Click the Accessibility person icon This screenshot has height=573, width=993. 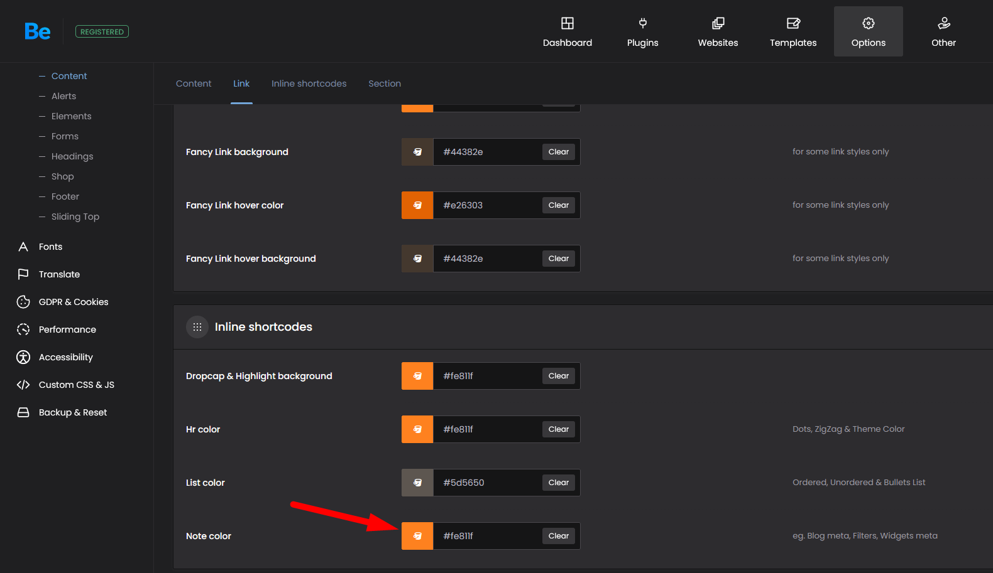point(23,357)
